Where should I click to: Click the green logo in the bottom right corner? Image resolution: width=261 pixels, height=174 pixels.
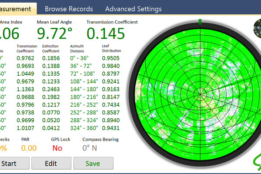tap(257, 161)
